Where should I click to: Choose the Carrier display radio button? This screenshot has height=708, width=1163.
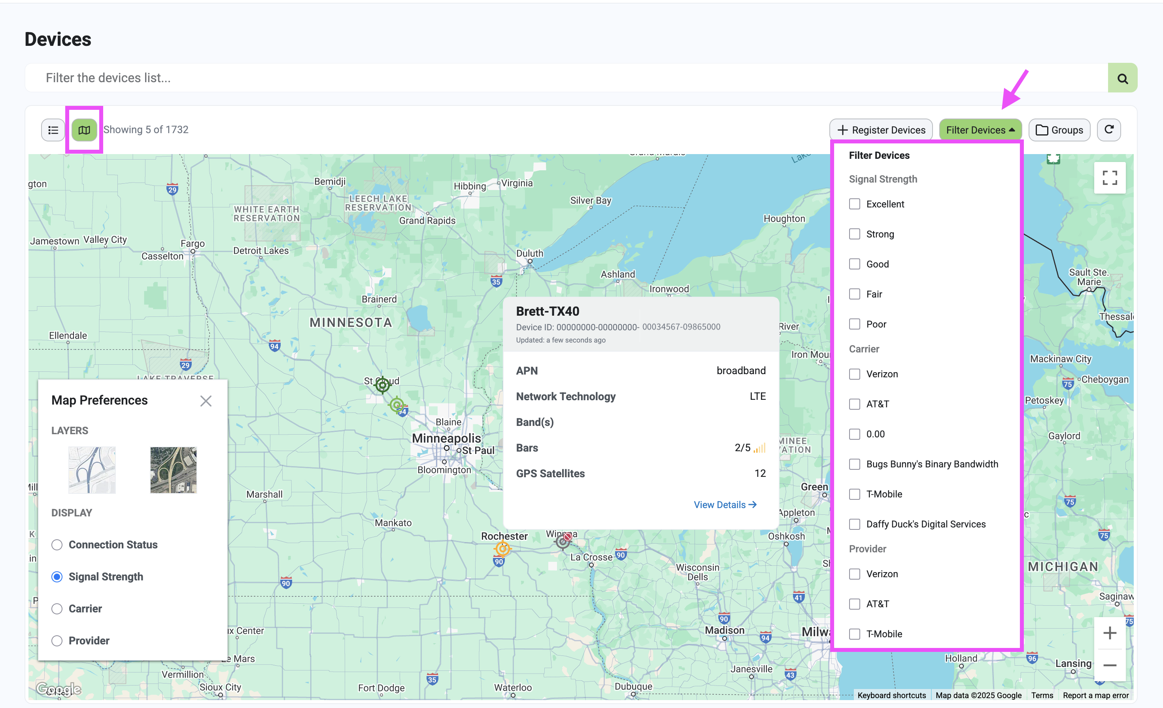click(57, 609)
